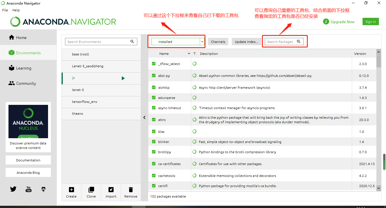
Task: Select the theano environment
Action: 101,114
